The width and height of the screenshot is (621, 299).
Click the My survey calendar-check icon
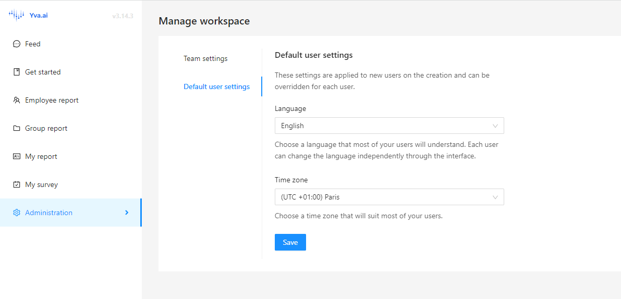coord(16,184)
